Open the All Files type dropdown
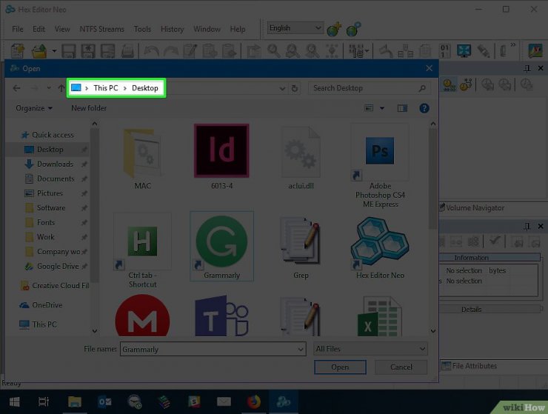Image resolution: width=548 pixels, height=414 pixels. (x=370, y=349)
